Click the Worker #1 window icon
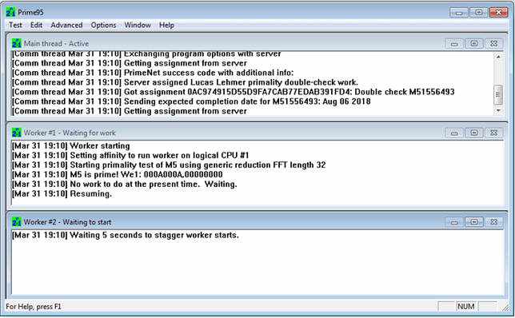 (x=17, y=133)
